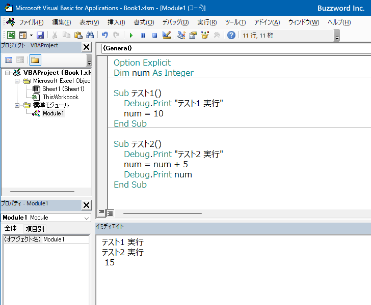Undo the last edit
The image size is (371, 305).
[105, 35]
